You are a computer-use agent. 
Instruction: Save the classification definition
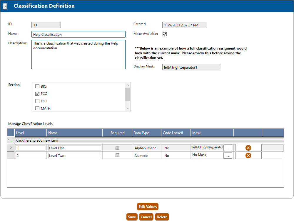tap(132, 217)
